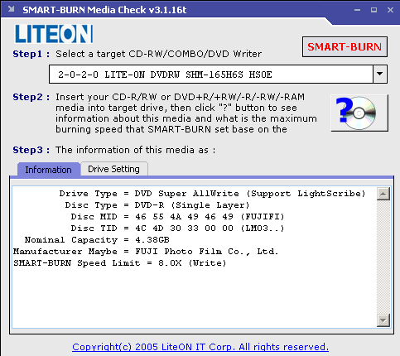The width and height of the screenshot is (400, 356).
Task: Click the Drive Type line in information list
Action: coord(212,194)
